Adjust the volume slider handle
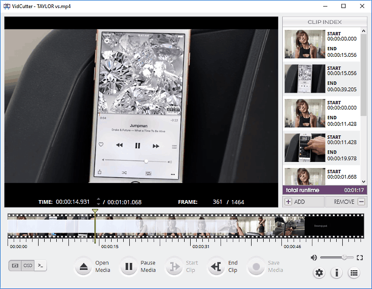The height and width of the screenshot is (289, 372). [344, 257]
